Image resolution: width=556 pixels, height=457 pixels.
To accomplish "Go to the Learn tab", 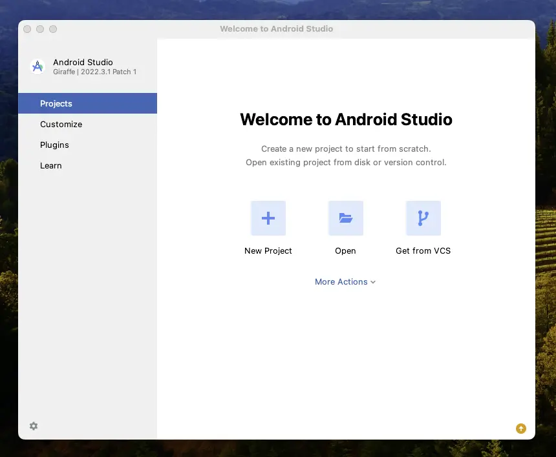I will click(87, 166).
